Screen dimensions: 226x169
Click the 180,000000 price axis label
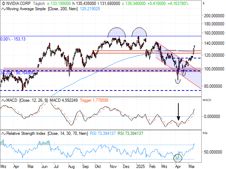click(x=214, y=24)
